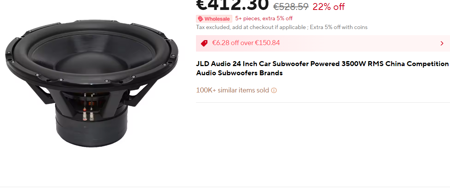Screen dimensions: 450x191
Task: Select the Wholesale badge label
Action: click(214, 19)
